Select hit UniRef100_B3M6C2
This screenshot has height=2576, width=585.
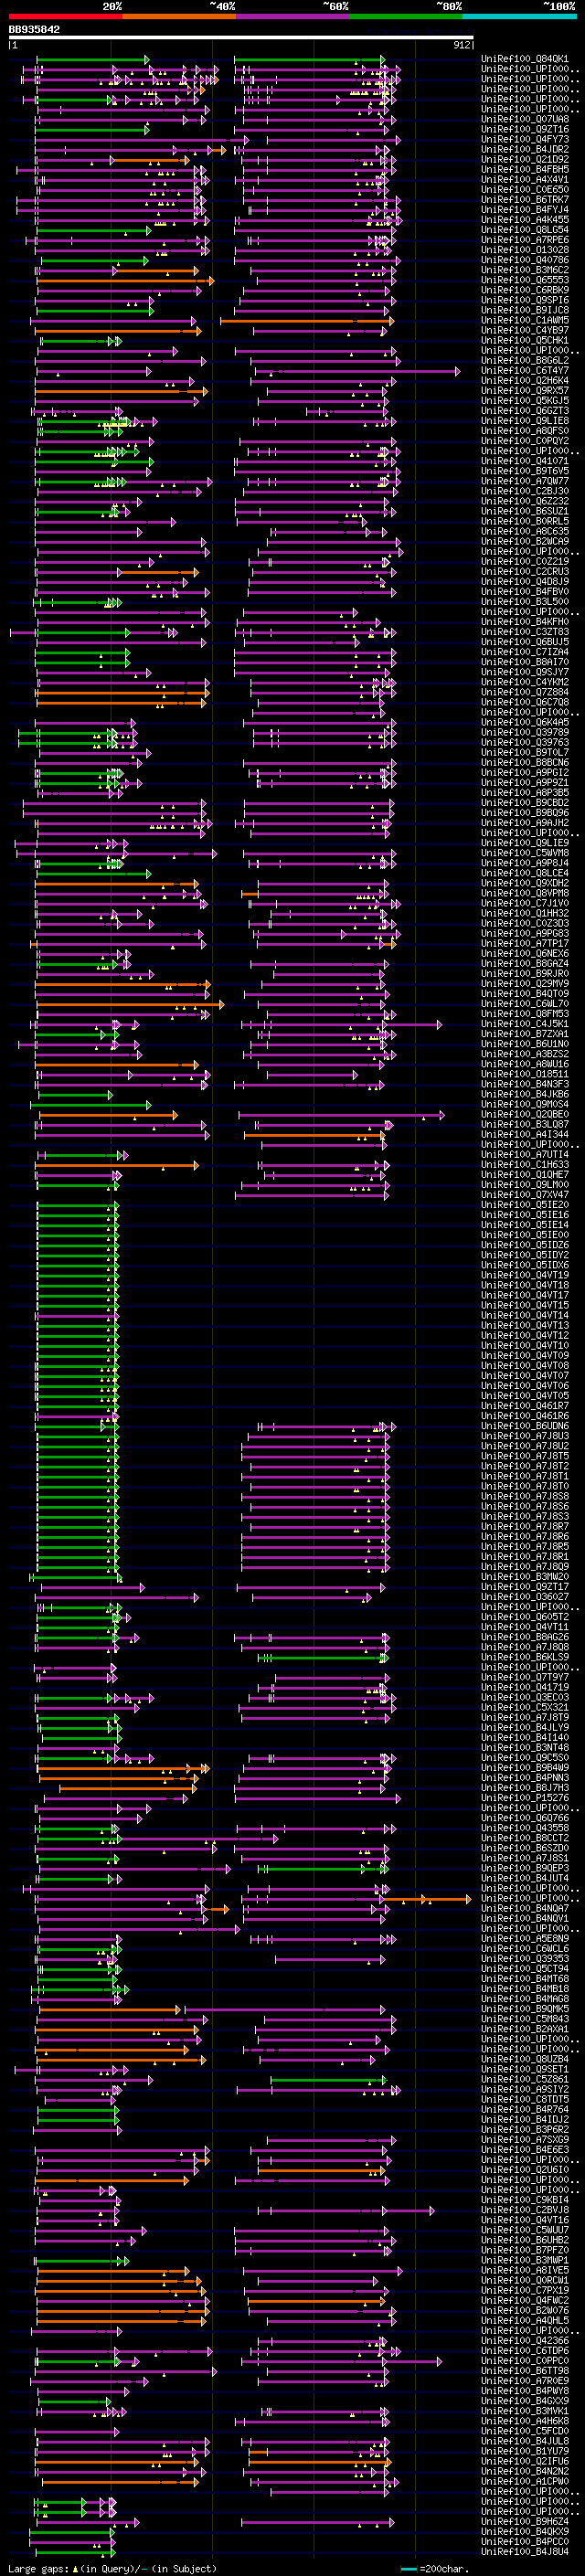point(525,270)
